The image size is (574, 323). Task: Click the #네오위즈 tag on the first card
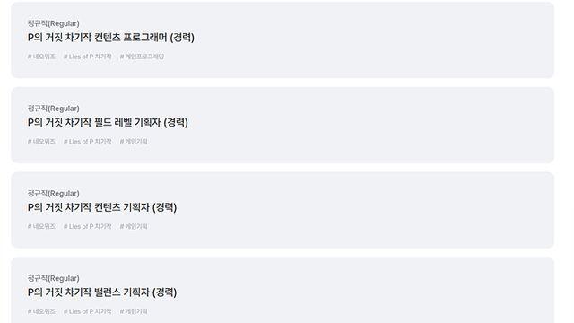click(x=41, y=57)
